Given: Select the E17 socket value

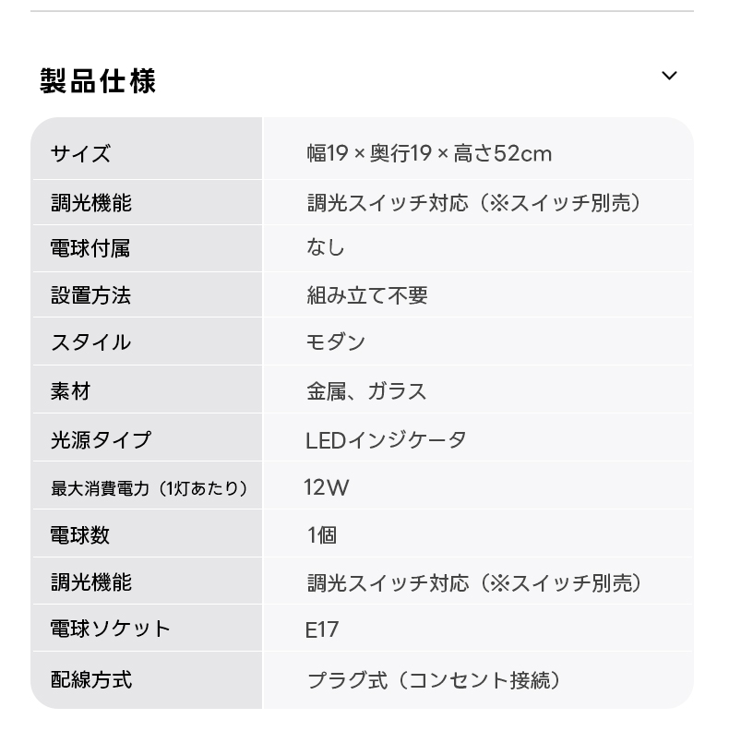Looking at the screenshot, I should (x=323, y=629).
